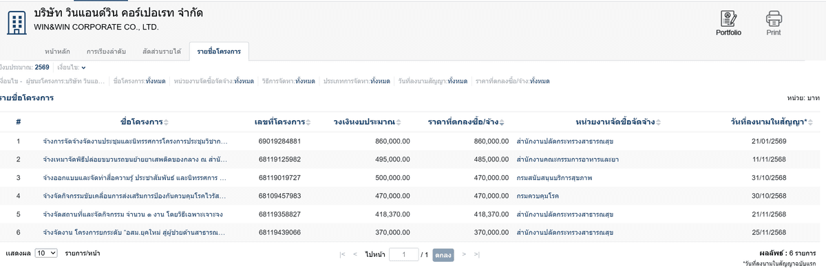Open project จ้างจัดกิจกรรมขับเคลื่อนการส่งเสริมการป้องกัน link
The height and width of the screenshot is (270, 826).
click(x=135, y=196)
